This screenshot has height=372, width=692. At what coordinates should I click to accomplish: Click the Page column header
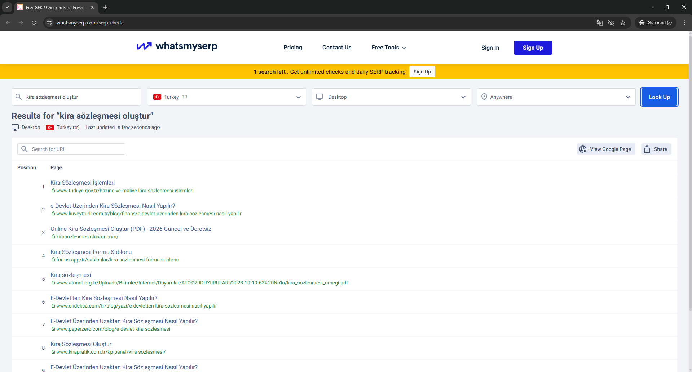pos(56,168)
